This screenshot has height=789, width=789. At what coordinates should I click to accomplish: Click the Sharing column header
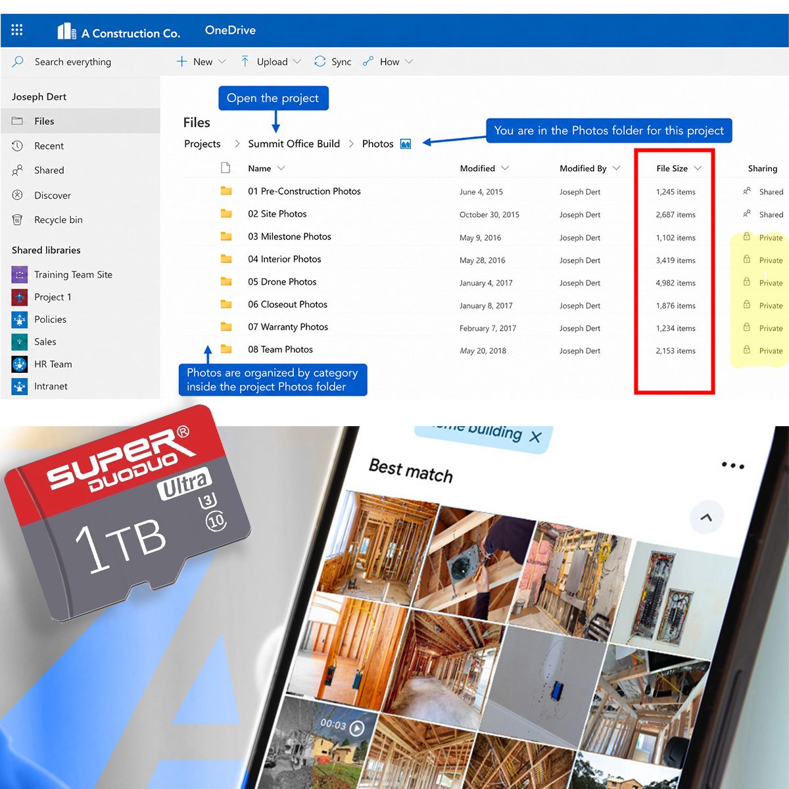[x=763, y=168]
